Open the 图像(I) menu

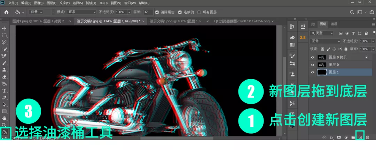[39, 3]
